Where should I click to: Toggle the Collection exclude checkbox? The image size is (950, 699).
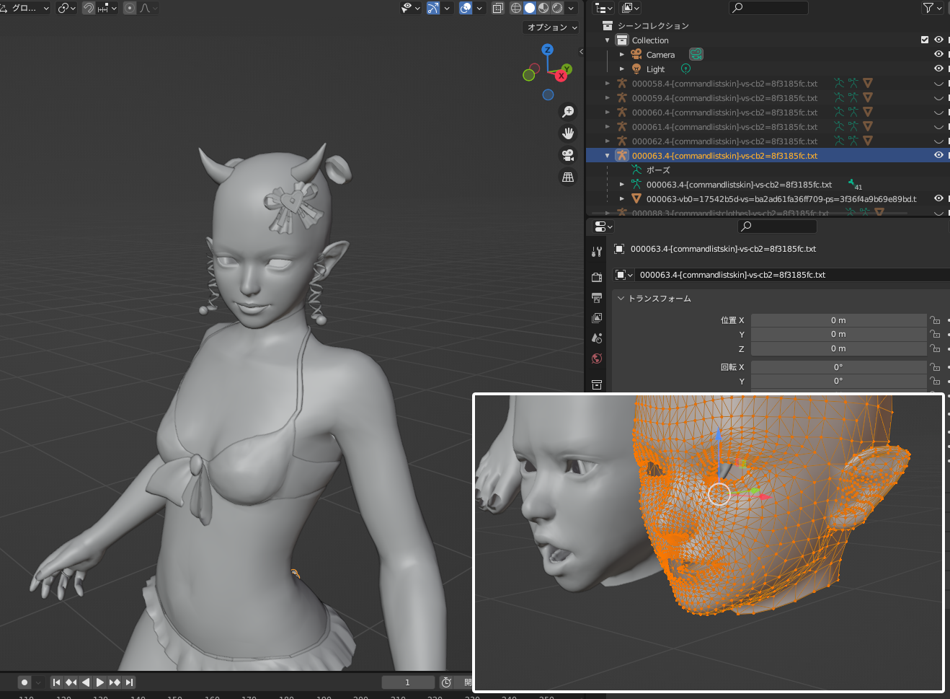(x=925, y=40)
